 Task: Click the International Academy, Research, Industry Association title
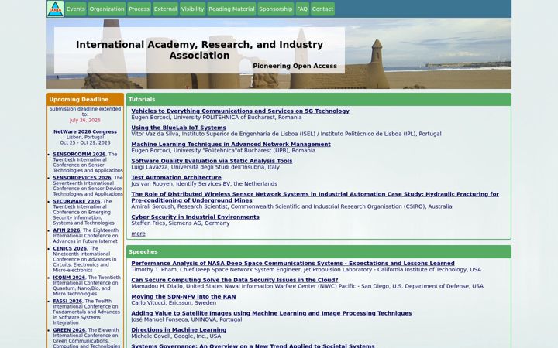[199, 50]
